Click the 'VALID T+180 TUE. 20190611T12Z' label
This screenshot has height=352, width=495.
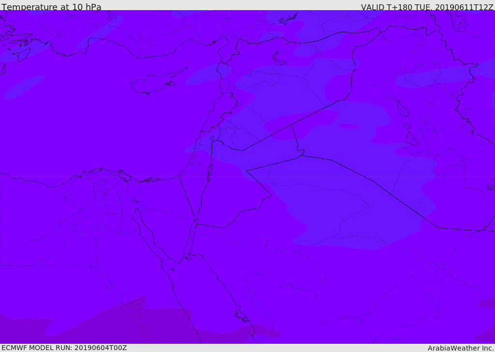pyautogui.click(x=427, y=7)
